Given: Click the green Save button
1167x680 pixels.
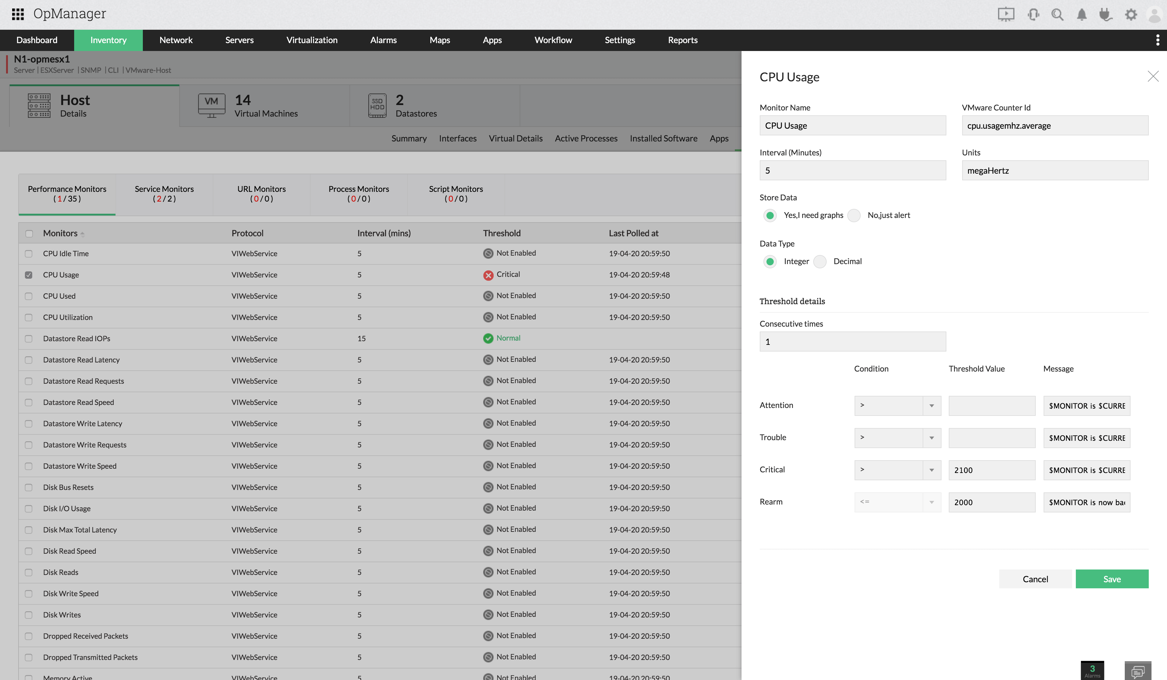Looking at the screenshot, I should click(1111, 579).
